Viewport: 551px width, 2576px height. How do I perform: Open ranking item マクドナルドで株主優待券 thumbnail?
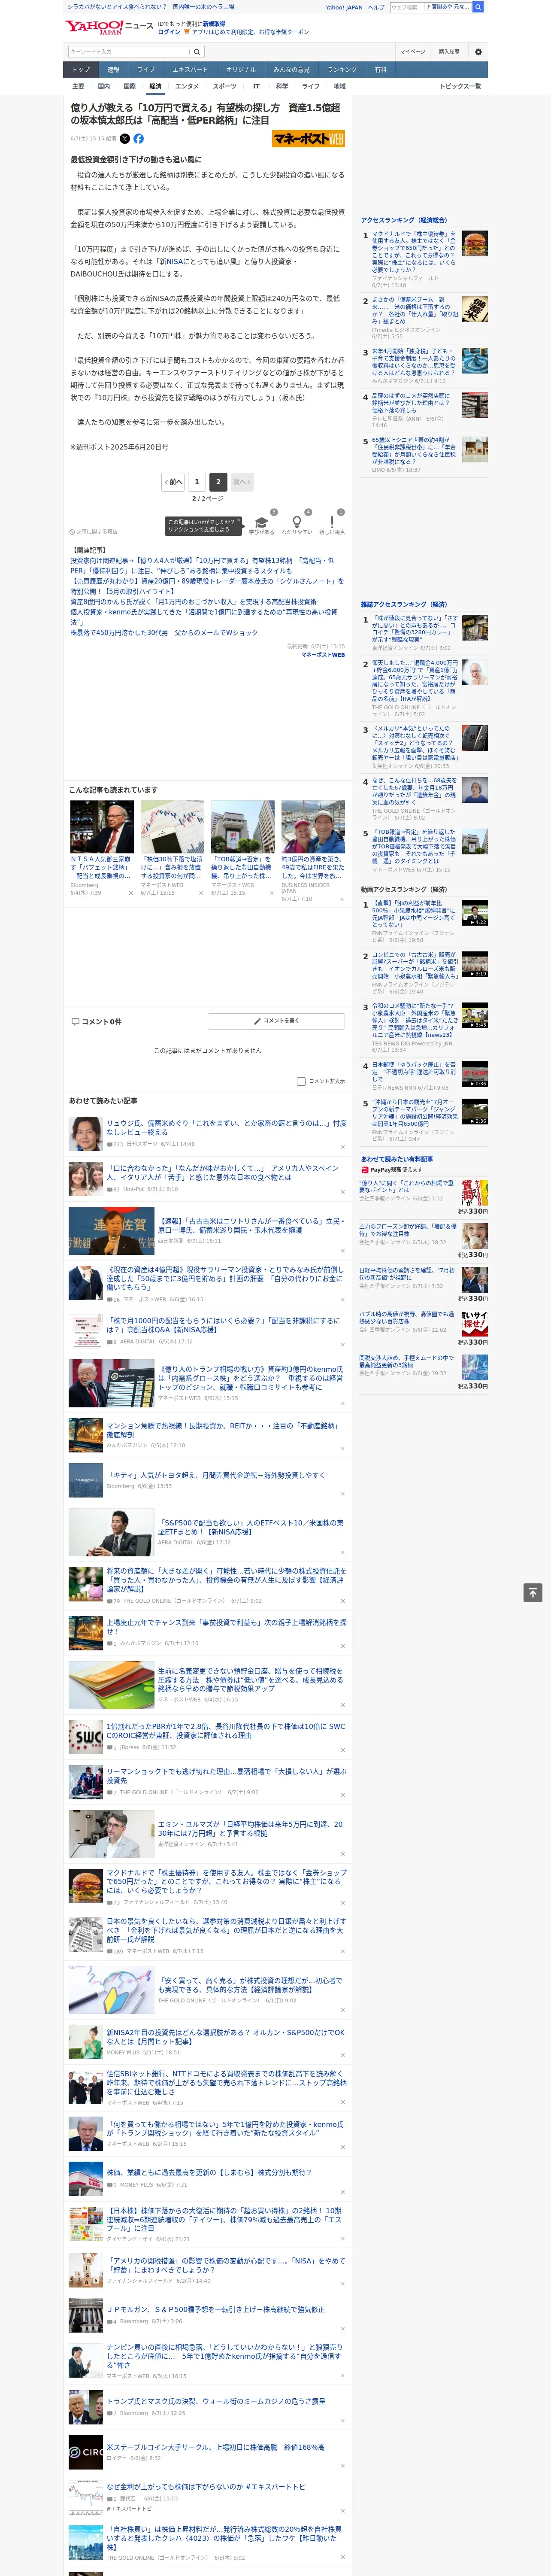click(x=475, y=244)
